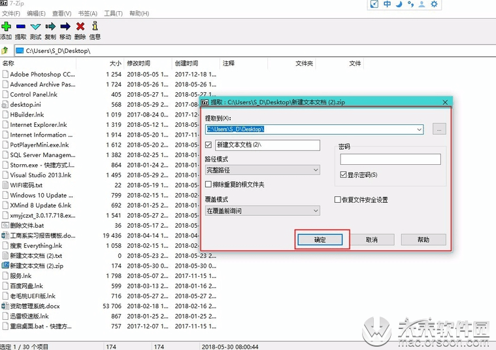Click the Info (信息) toolbar icon
This screenshot has height=350, width=496.
point(95,27)
